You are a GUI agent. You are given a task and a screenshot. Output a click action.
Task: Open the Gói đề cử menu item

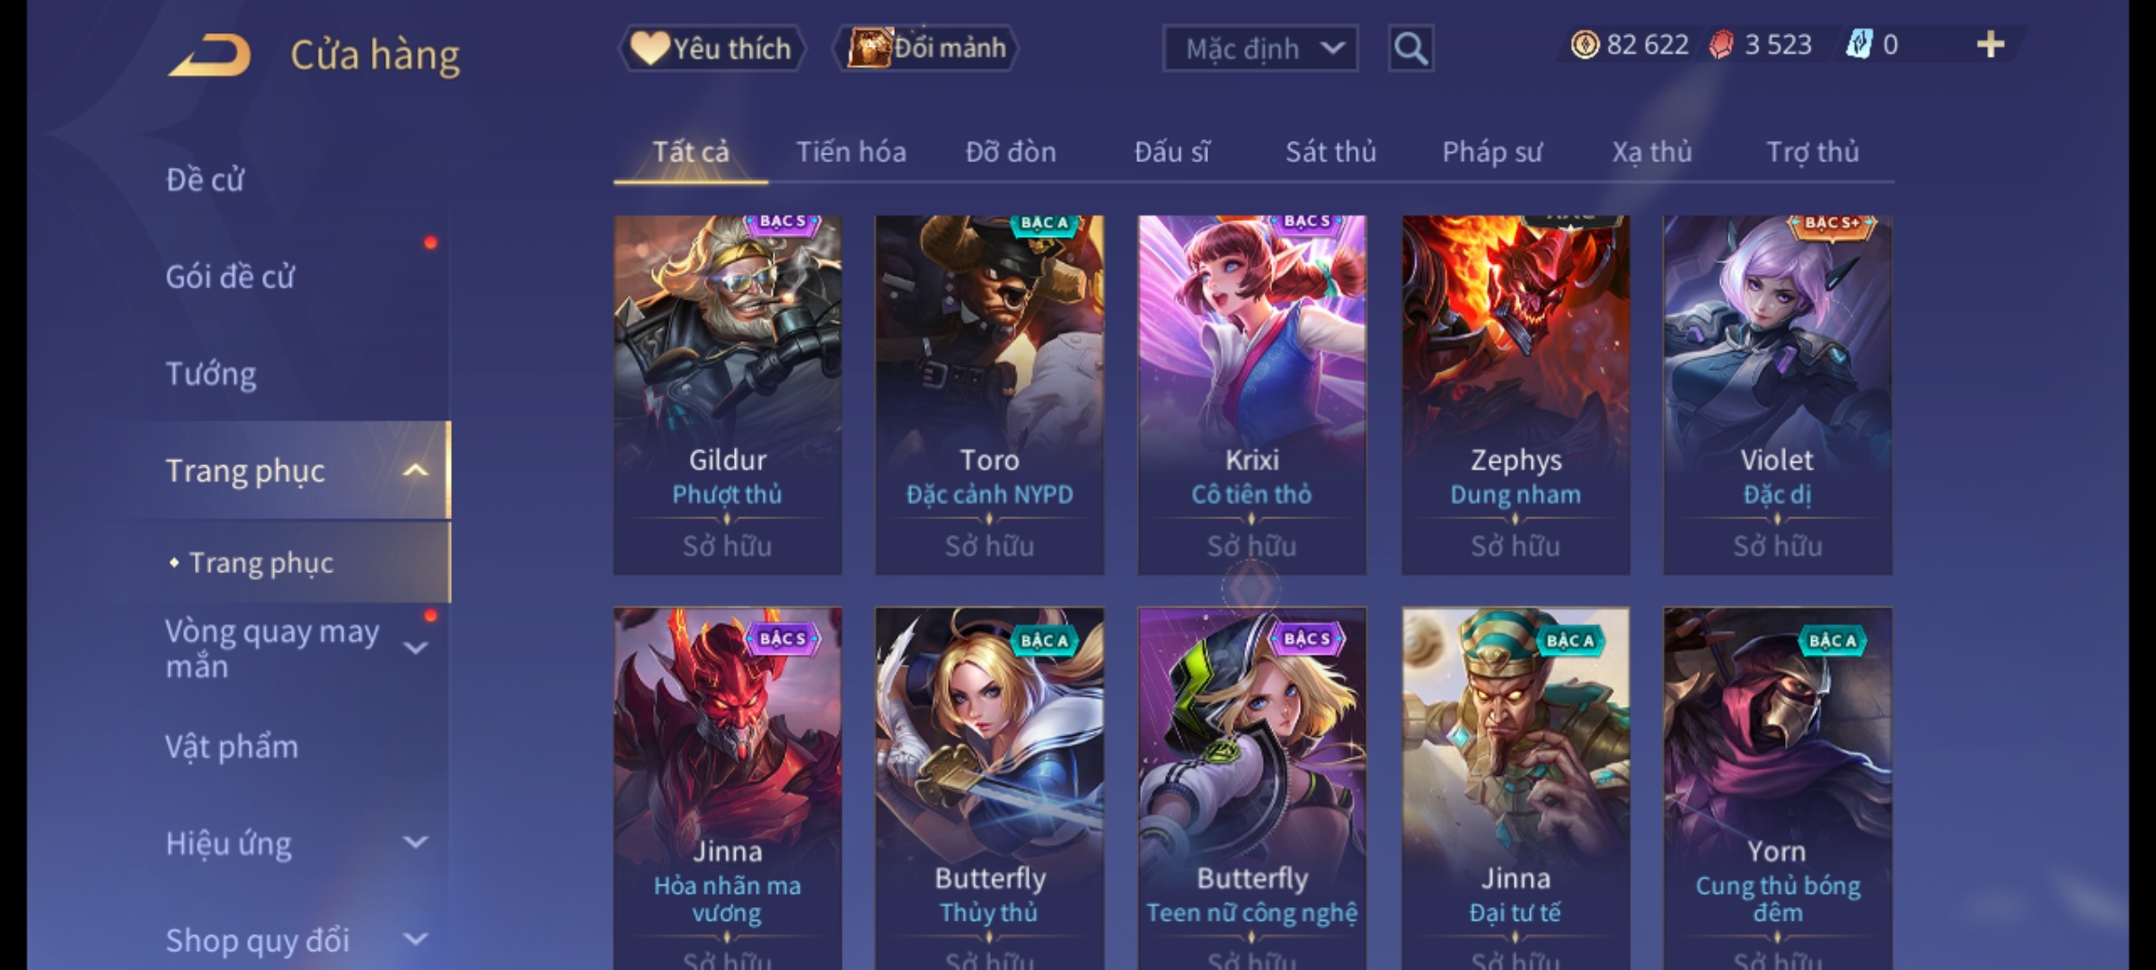point(230,277)
